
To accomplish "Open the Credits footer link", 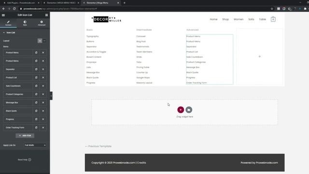I will pos(141,163).
